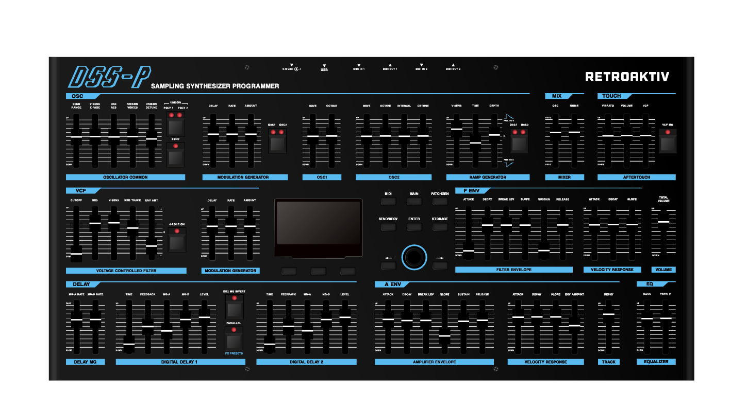
Task: Click the PATCHGEN menu button
Action: pyautogui.click(x=440, y=202)
